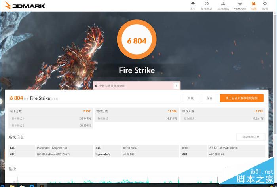This screenshot has width=277, height=187.
Task: Open File Explorer from the taskbar
Action: pyautogui.click(x=12, y=186)
